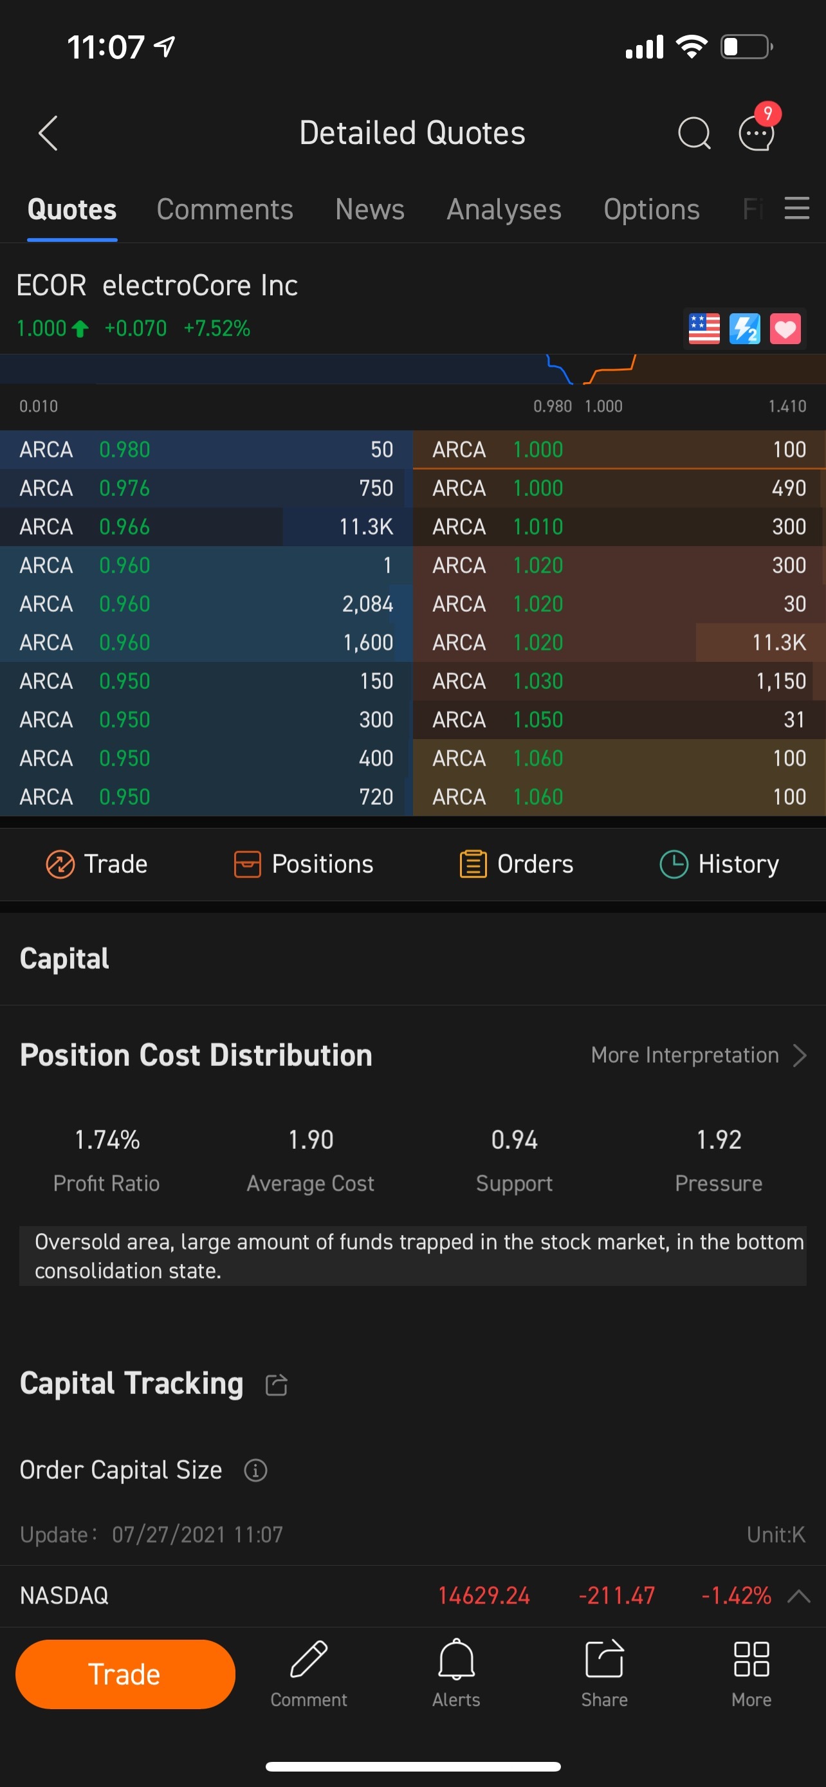Tap the home indicator bar
Screen dimensions: 826x1787
(x=414, y=1766)
